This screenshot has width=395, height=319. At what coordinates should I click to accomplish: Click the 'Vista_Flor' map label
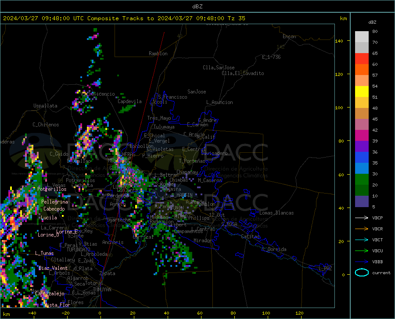tap(57, 305)
